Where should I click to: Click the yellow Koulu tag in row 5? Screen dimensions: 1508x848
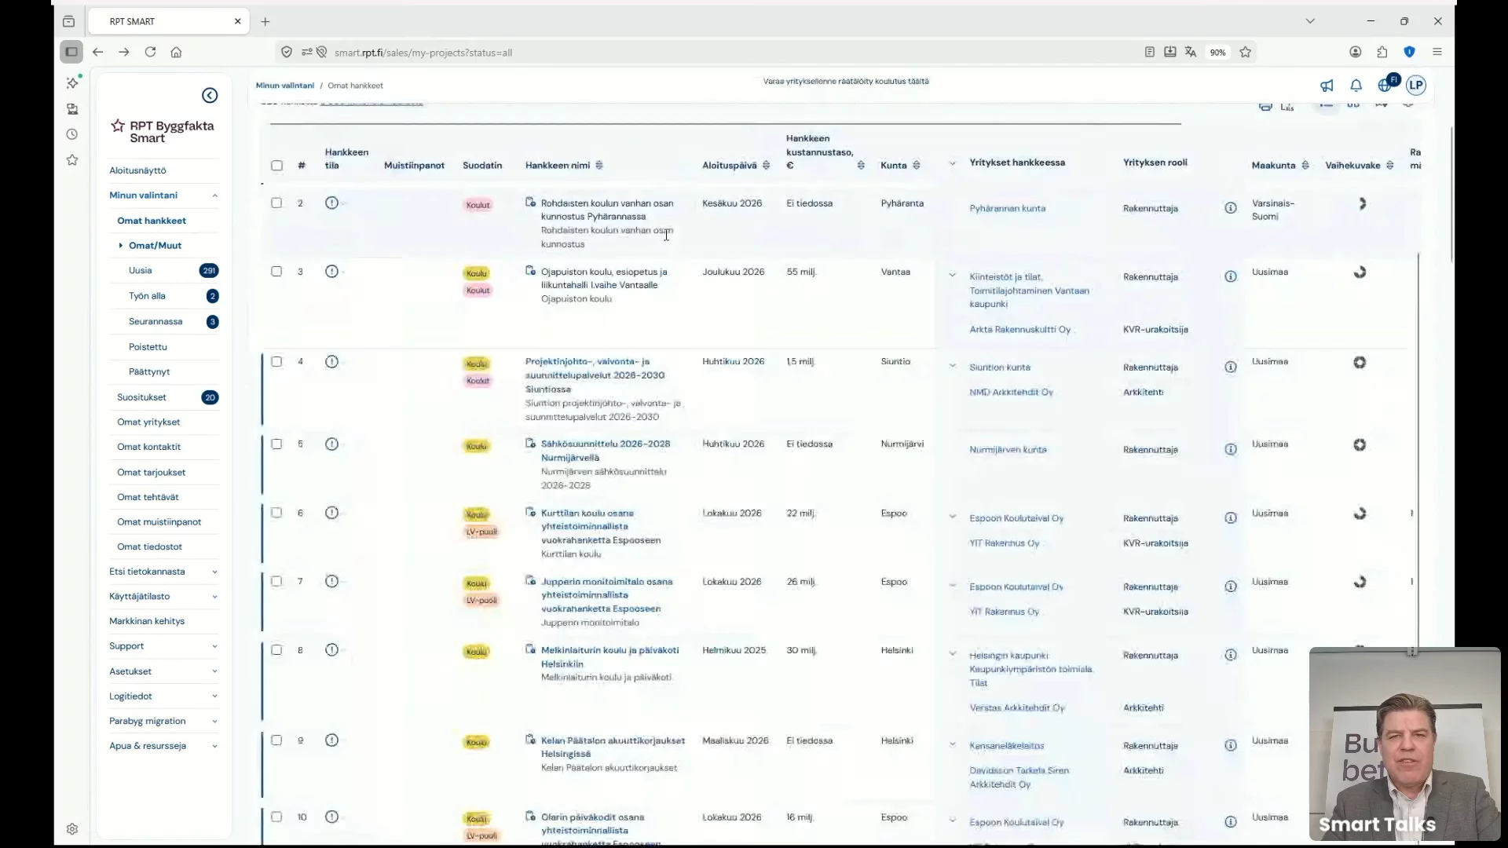[x=477, y=446]
